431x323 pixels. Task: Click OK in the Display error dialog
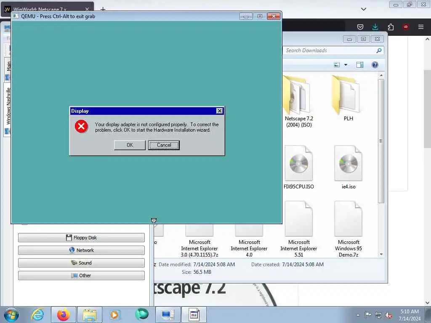coord(130,145)
